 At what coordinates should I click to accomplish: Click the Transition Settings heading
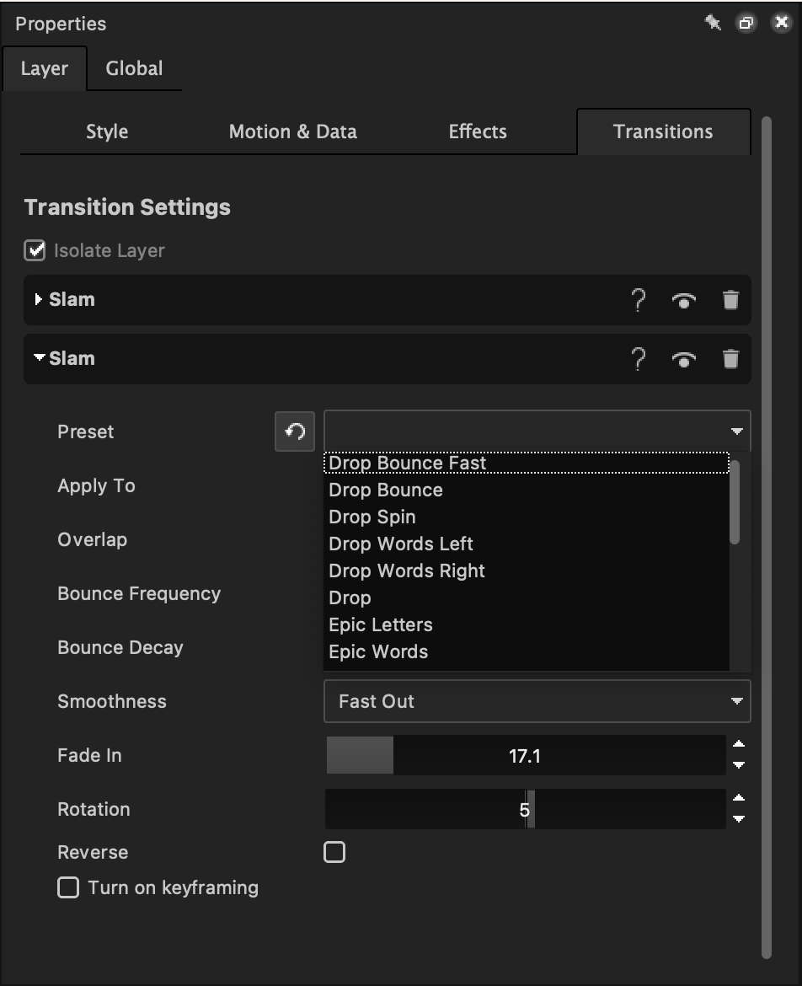[x=127, y=206]
